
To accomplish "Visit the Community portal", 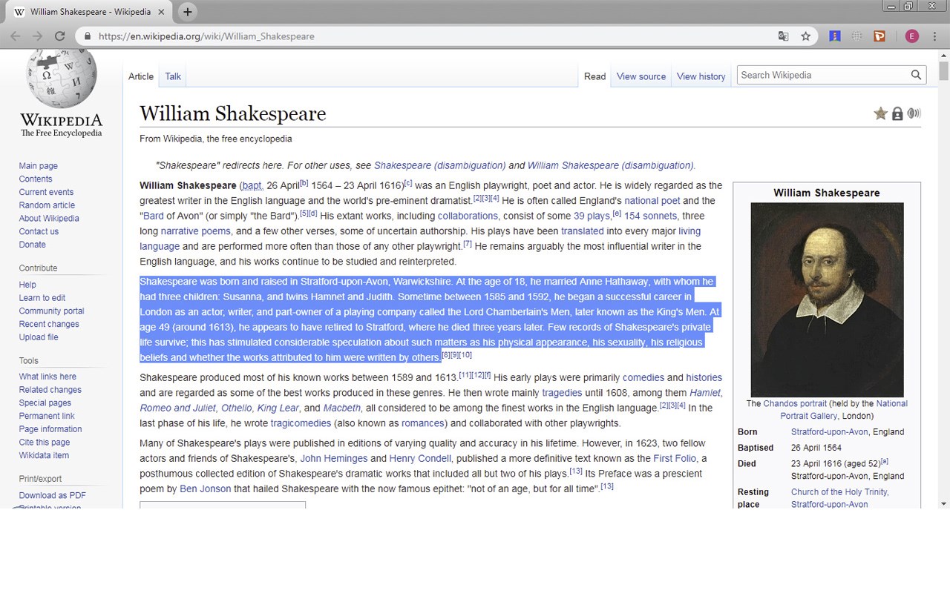I will coord(52,311).
